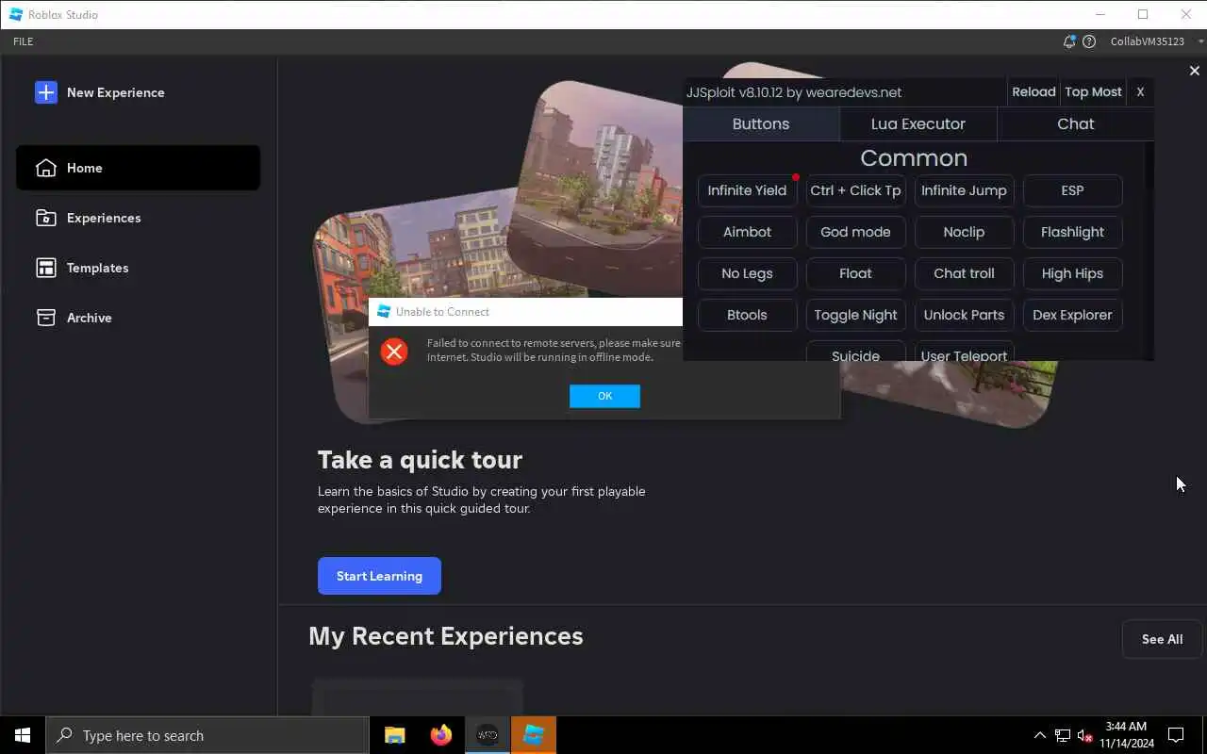
Task: Click the Templates layout icon in sidebar
Action: (x=45, y=268)
